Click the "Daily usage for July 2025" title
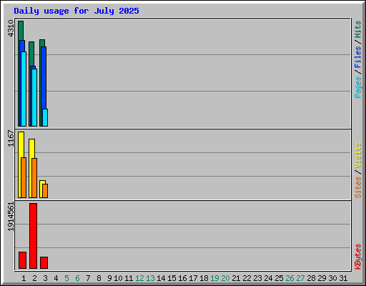 76,11
